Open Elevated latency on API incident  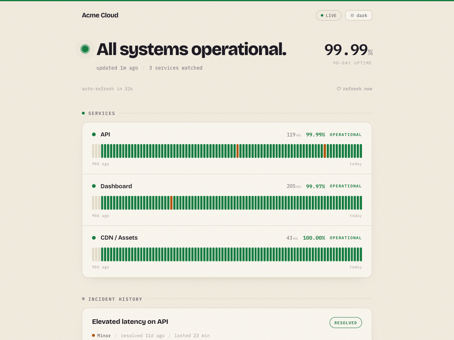[130, 321]
